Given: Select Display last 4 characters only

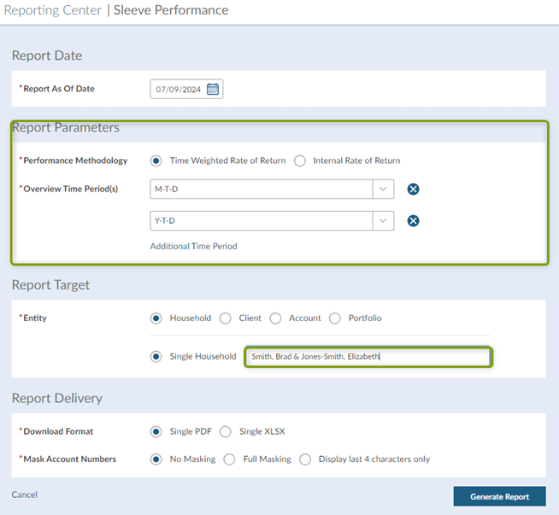Looking at the screenshot, I should point(305,459).
